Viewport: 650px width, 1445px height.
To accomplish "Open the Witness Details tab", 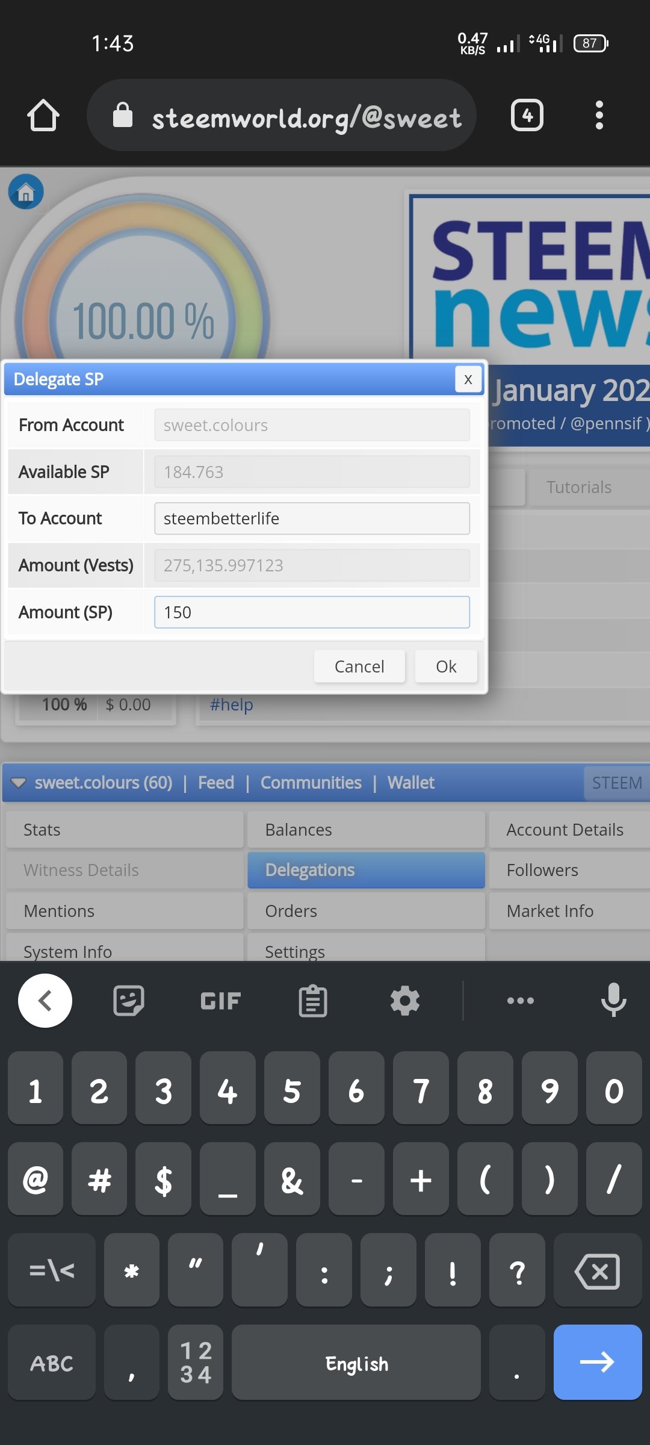I will coord(125,870).
